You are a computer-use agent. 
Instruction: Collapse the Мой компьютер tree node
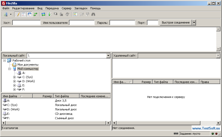click(x=9, y=69)
